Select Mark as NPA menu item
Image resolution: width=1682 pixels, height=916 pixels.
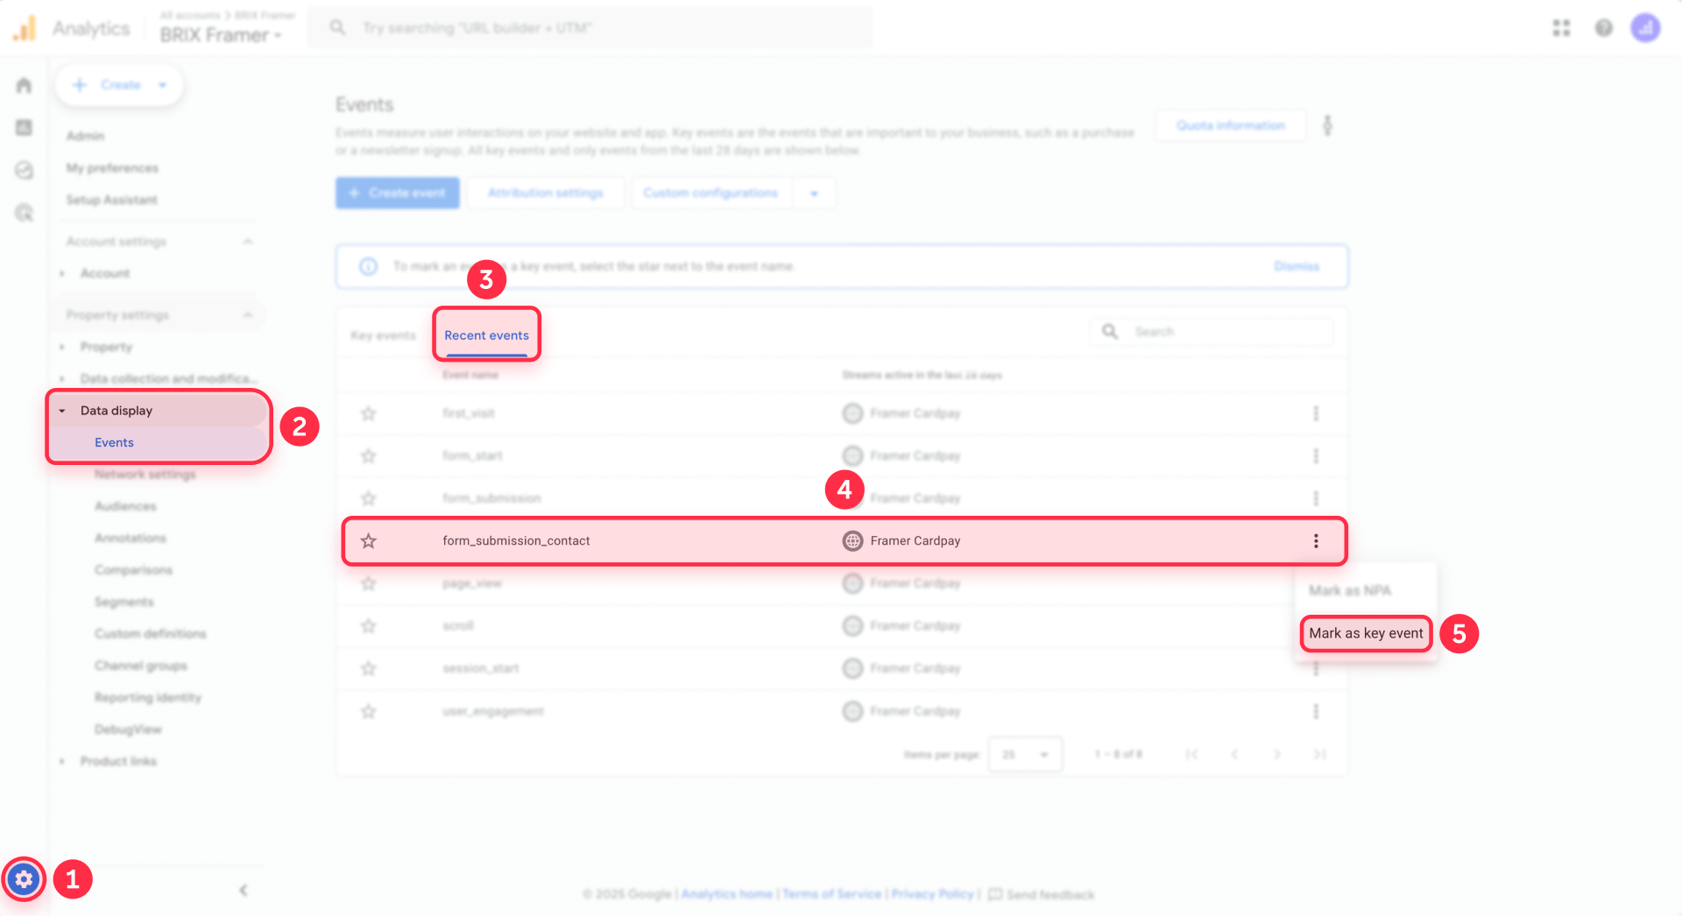coord(1349,590)
